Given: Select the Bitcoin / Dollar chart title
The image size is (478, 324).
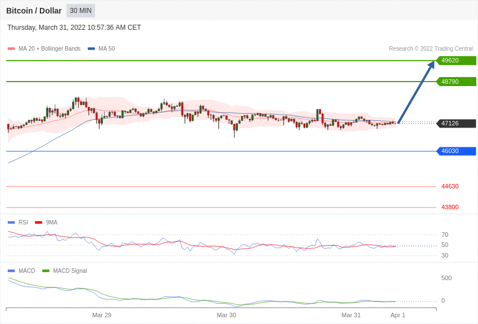Looking at the screenshot, I should click(34, 11).
